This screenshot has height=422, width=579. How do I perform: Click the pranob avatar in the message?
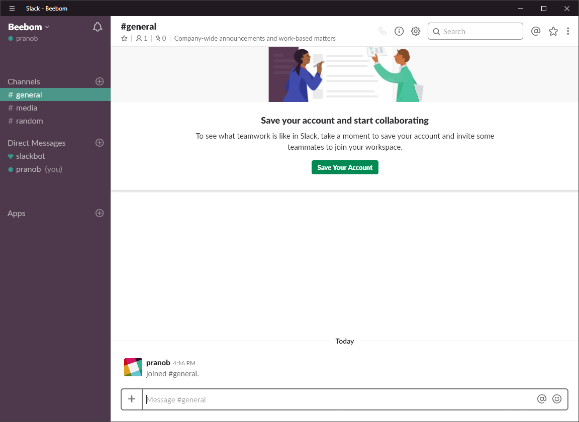pos(133,367)
